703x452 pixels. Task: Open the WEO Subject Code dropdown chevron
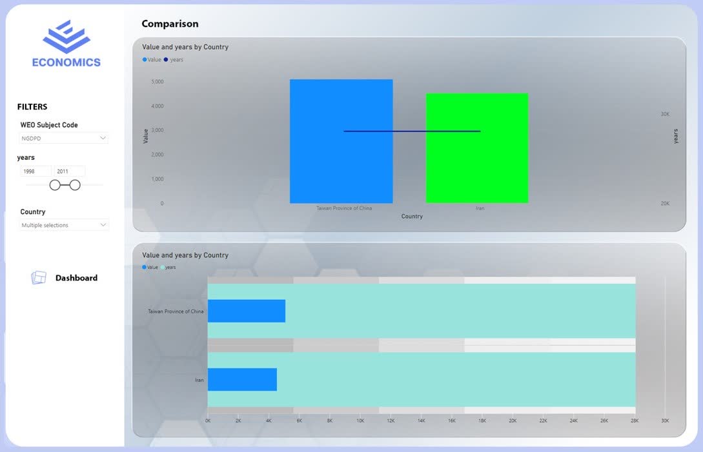click(103, 138)
